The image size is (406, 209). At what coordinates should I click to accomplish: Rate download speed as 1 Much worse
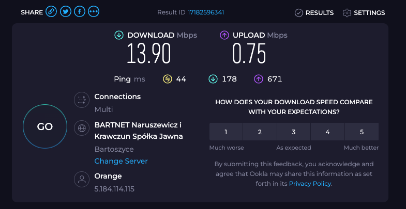226,132
